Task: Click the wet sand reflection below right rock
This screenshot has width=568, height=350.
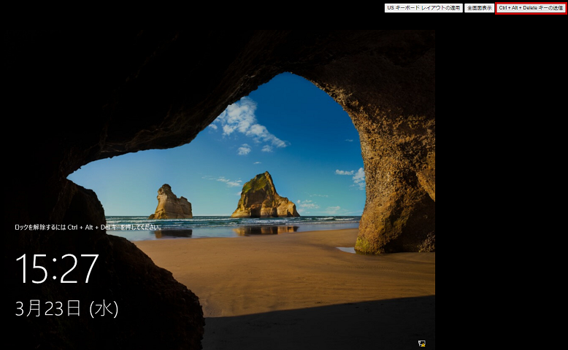Action: (x=266, y=230)
